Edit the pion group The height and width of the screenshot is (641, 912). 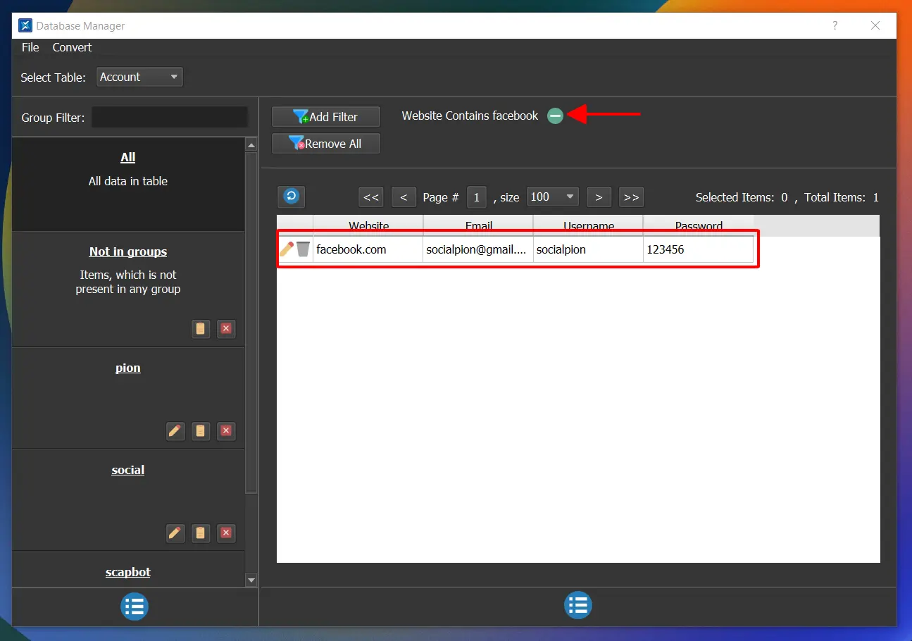(x=175, y=430)
